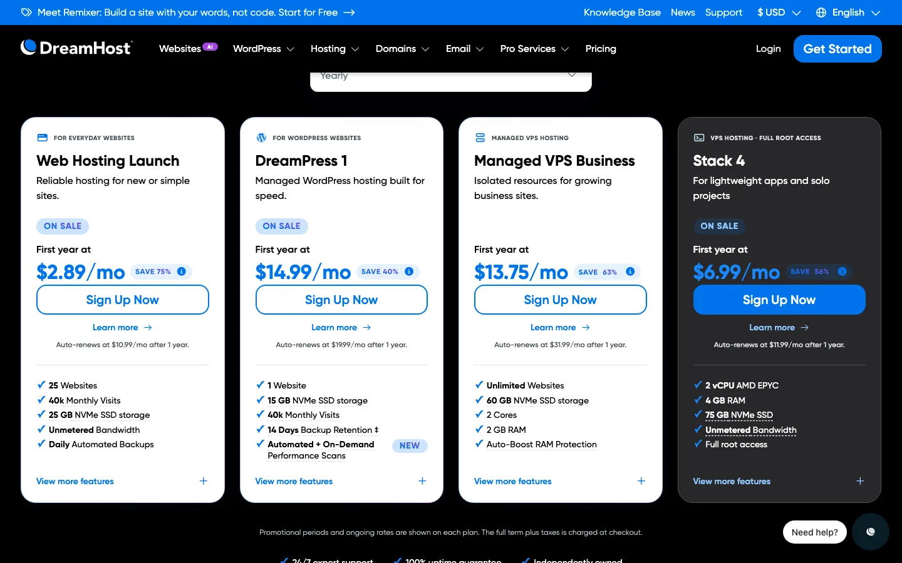The height and width of the screenshot is (563, 902).
Task: Expand the Domains menu
Action: click(403, 49)
